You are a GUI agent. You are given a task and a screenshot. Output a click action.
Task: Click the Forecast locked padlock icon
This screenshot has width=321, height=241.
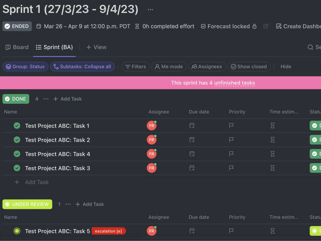254,26
